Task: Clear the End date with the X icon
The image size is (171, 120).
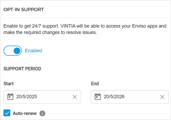Action: [162, 97]
